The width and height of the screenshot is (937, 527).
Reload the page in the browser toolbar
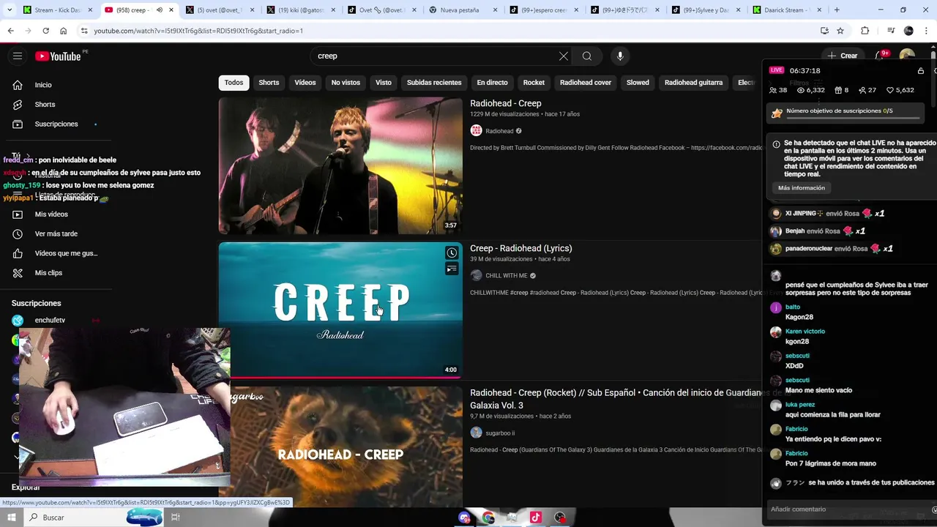(x=45, y=31)
